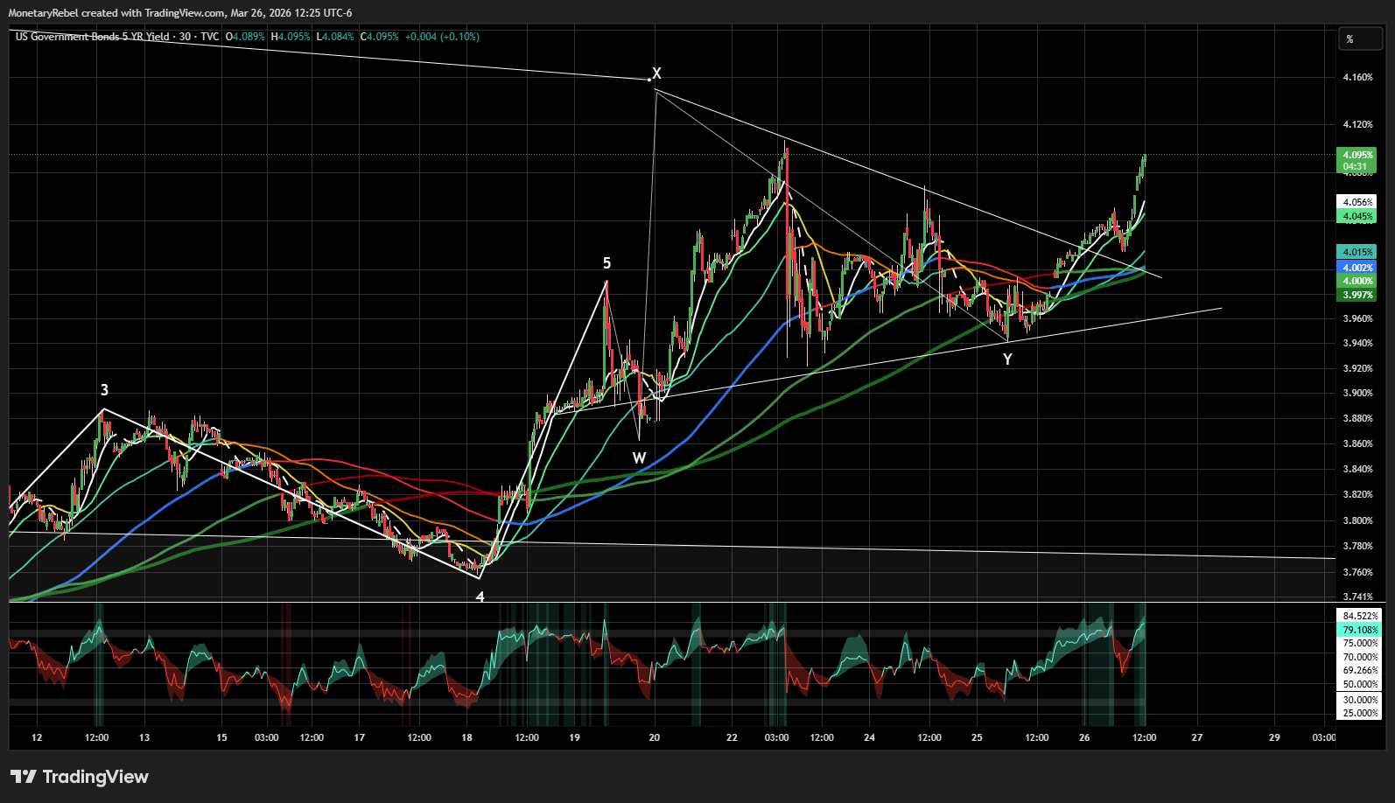The height and width of the screenshot is (803, 1395).
Task: Click the wave label 4
Action: (x=480, y=597)
